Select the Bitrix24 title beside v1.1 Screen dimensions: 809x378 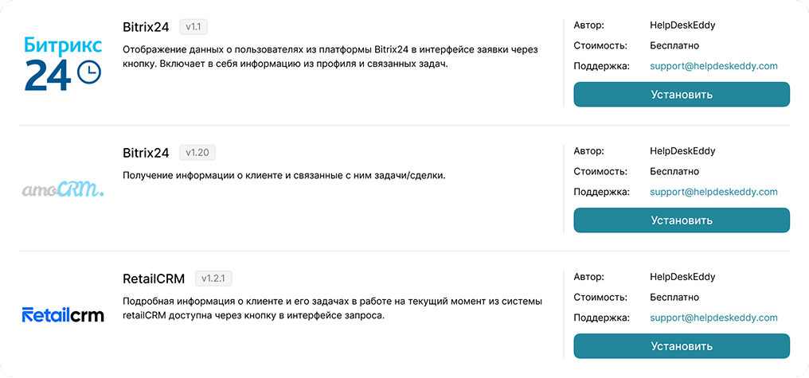click(x=146, y=27)
